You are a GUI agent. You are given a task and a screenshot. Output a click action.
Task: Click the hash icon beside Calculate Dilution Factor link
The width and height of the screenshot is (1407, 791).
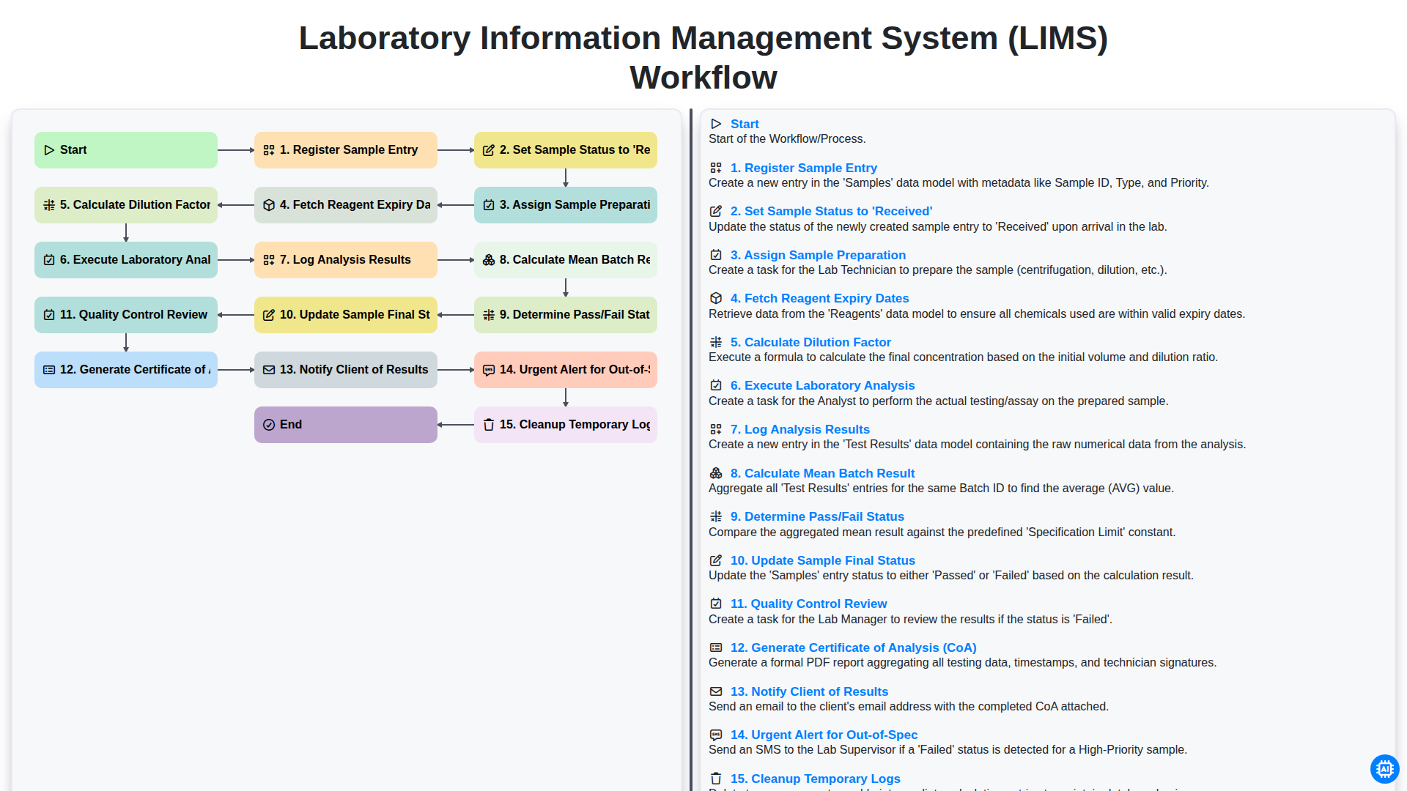[x=716, y=343]
